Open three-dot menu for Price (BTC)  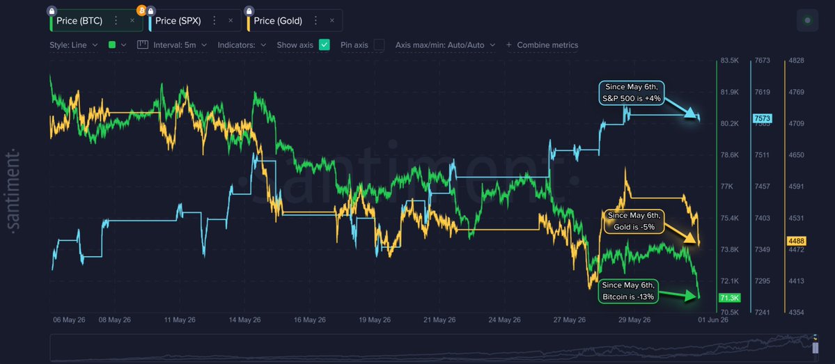pyautogui.click(x=116, y=21)
